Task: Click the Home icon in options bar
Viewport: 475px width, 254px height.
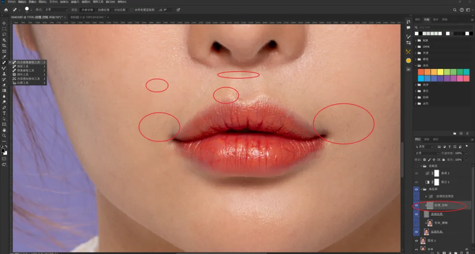Action: [6, 10]
